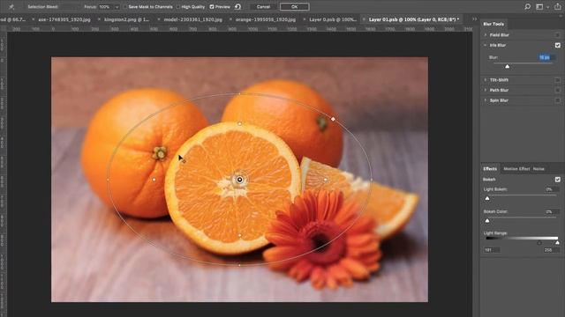Expand the Spin Blur section
565x317 pixels.
click(x=486, y=100)
